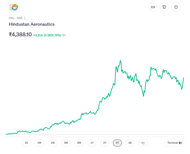Open the Terminal chart view

[174, 143]
